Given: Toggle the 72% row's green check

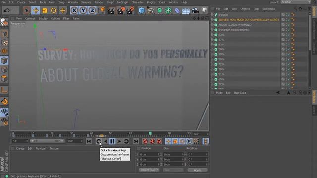Looking at the screenshot, I should pos(288,64).
